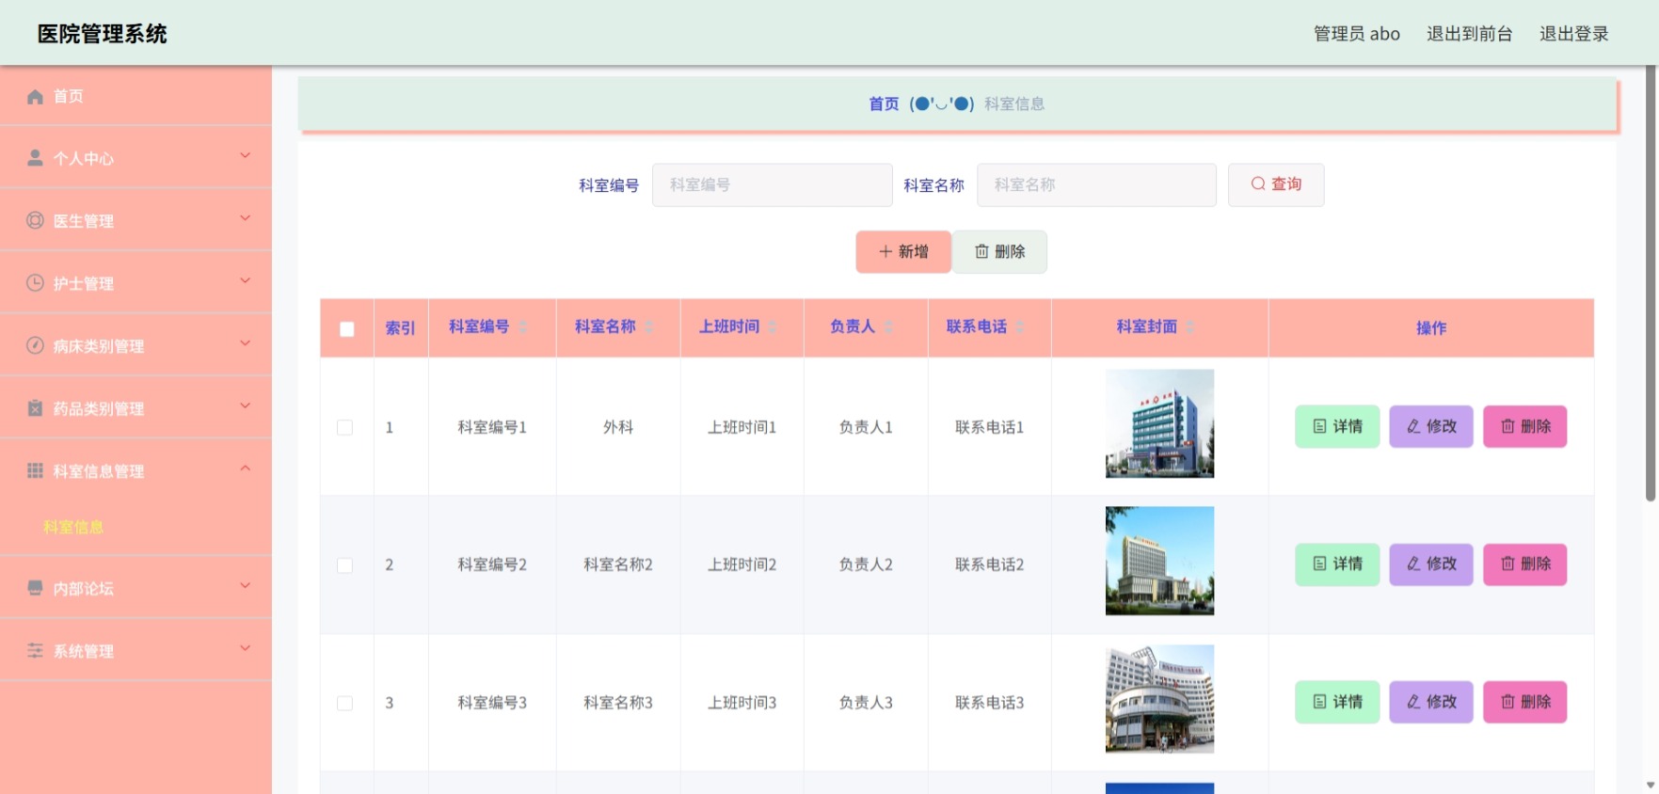Check the row 1 外科 checkbox
This screenshot has height=794, width=1659.
click(x=345, y=427)
